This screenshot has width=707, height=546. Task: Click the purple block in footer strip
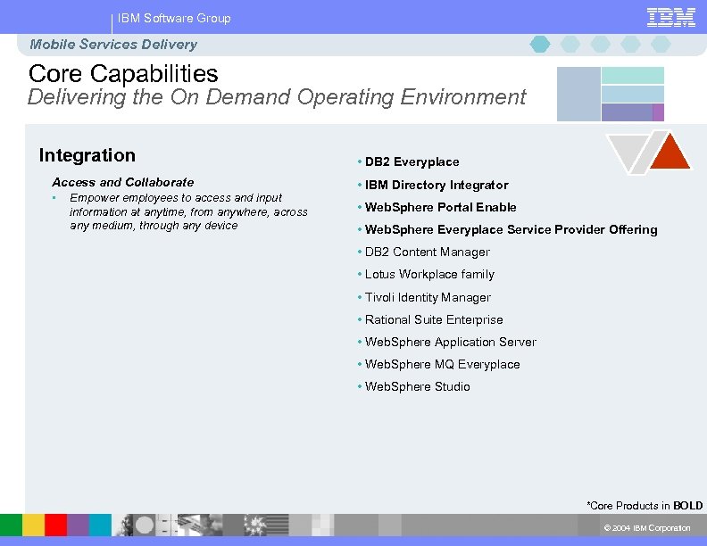[78, 525]
